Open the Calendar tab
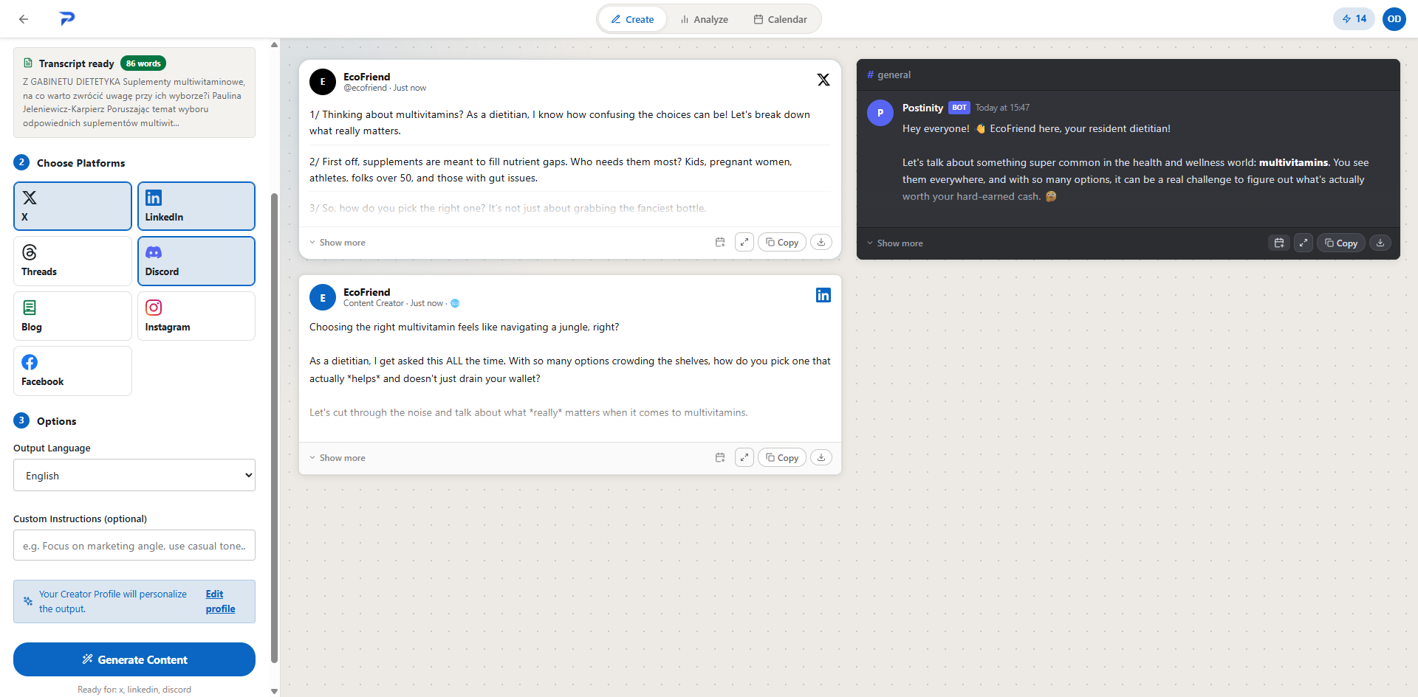This screenshot has height=697, width=1418. tap(780, 19)
